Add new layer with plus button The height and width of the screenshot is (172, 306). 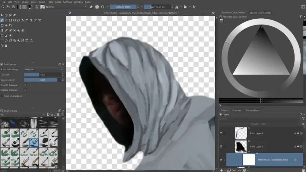(x=221, y=170)
